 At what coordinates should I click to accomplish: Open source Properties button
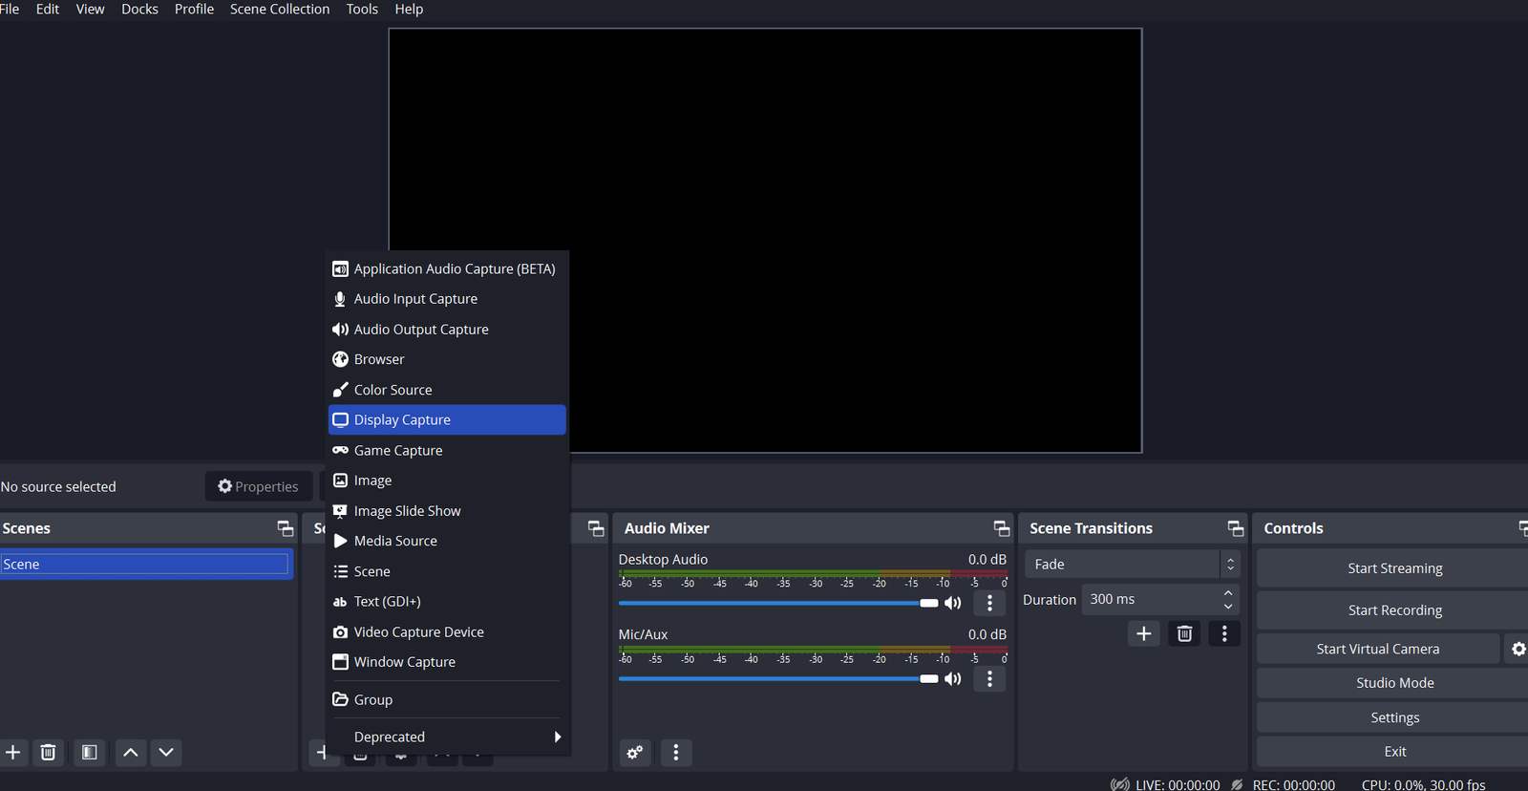point(258,486)
